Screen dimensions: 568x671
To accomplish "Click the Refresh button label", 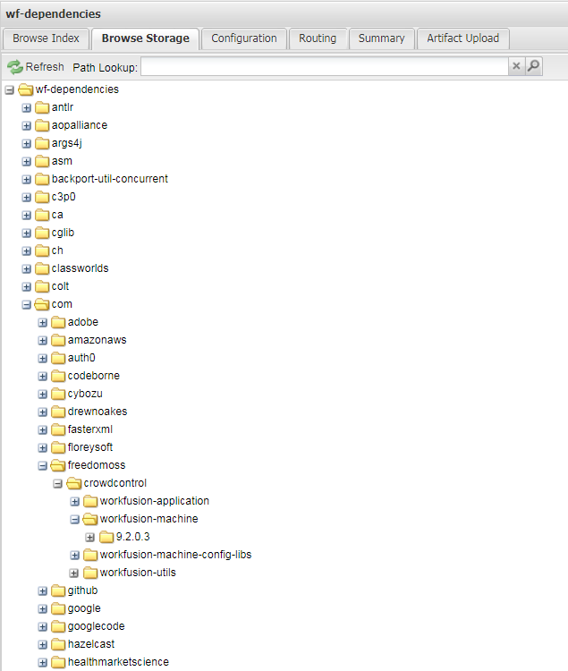I will coord(45,67).
